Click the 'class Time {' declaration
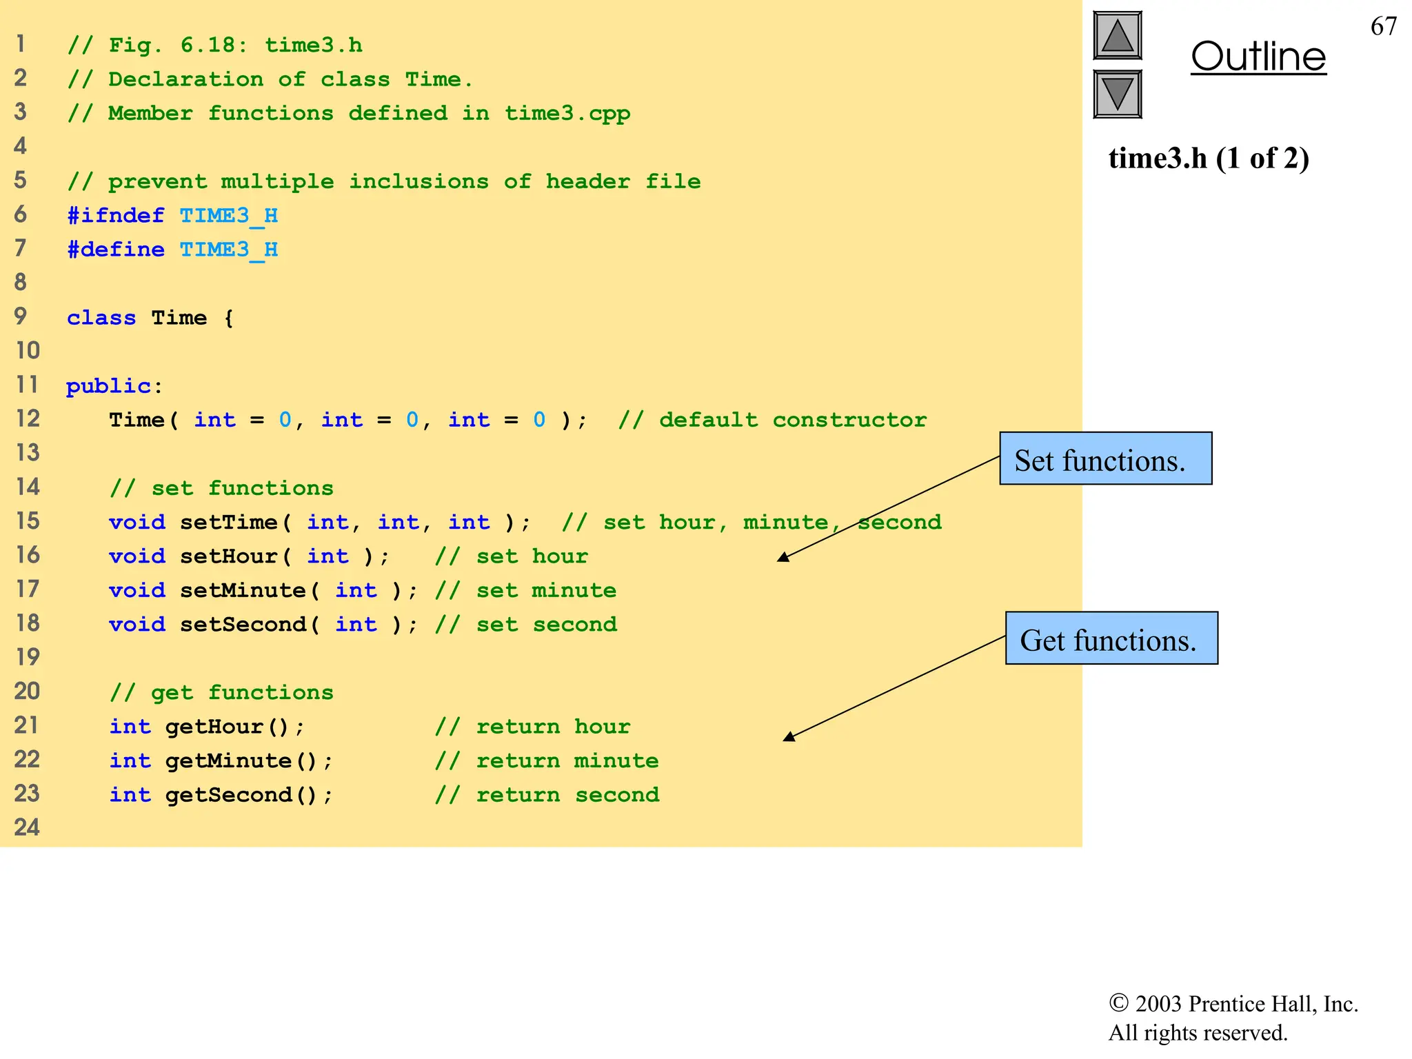Viewport: 1412px width, 1059px height. click(x=150, y=318)
